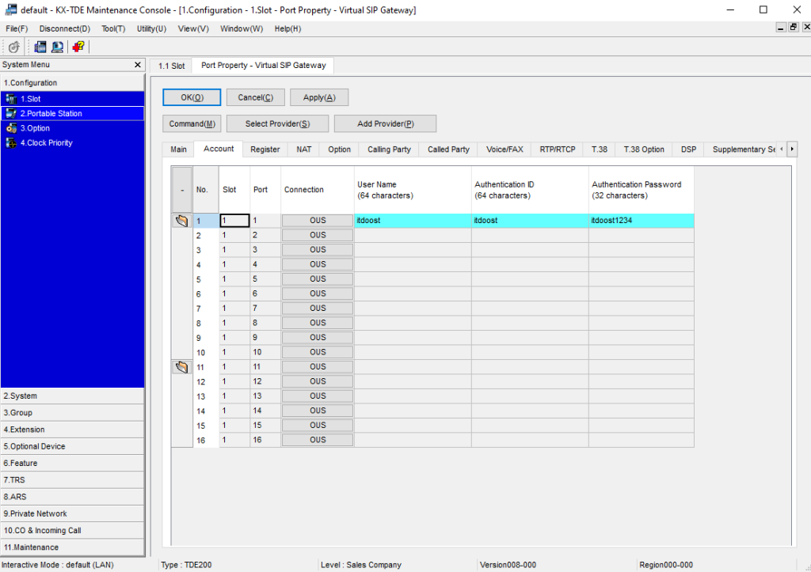This screenshot has height=572, width=811.
Task: Open the Tool menu
Action: 113,28
